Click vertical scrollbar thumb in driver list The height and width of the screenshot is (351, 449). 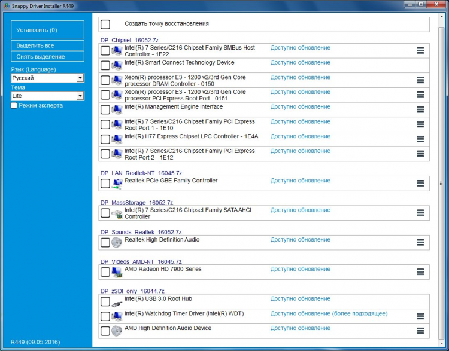point(441,183)
